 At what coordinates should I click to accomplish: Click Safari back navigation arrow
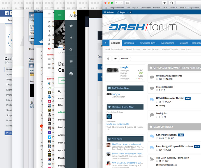[x=117, y=3]
